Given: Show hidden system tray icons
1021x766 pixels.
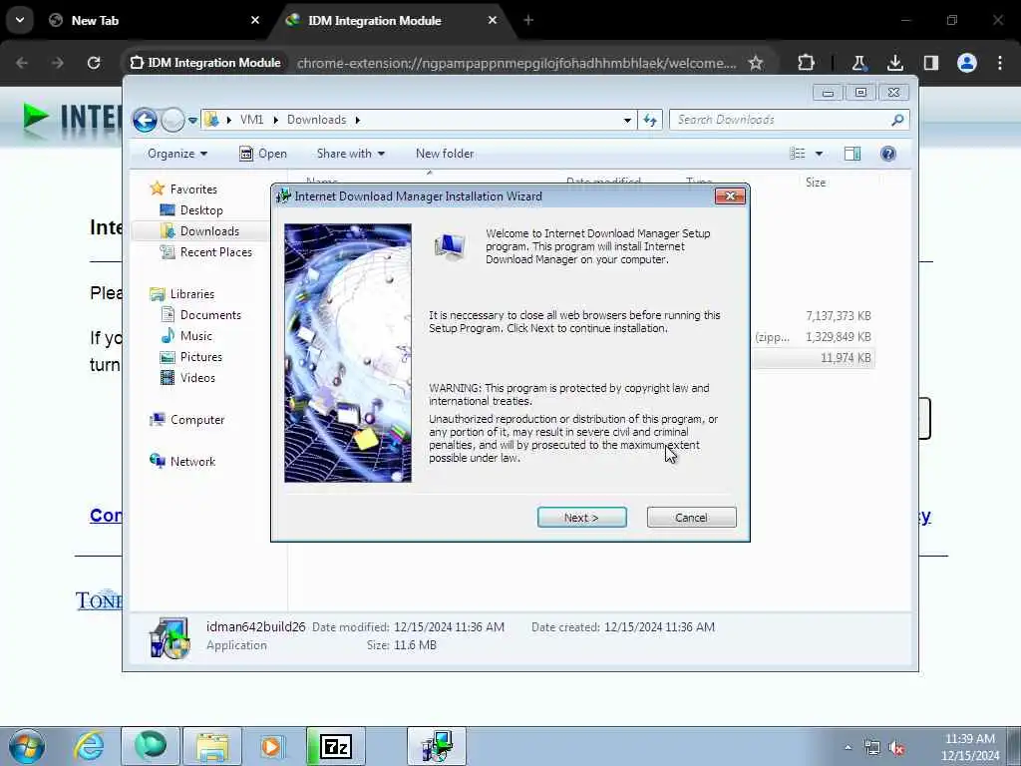Looking at the screenshot, I should pos(848,748).
